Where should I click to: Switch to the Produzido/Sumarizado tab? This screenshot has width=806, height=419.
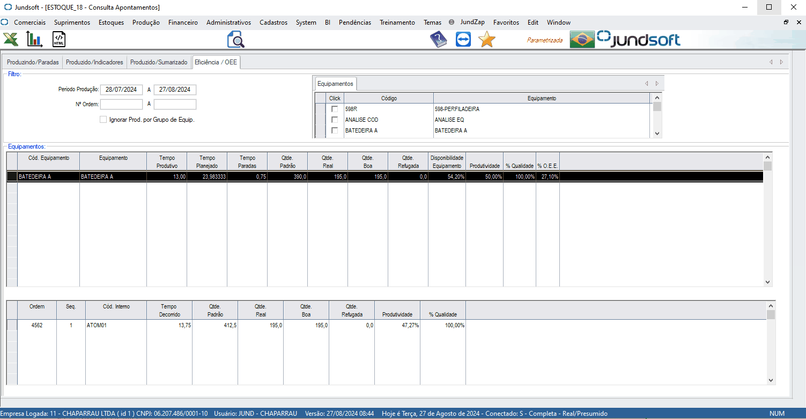pyautogui.click(x=159, y=62)
